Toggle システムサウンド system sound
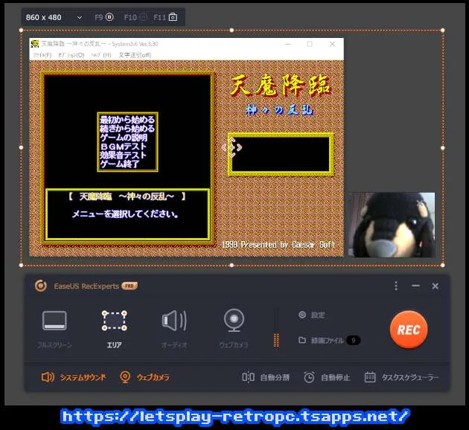The image size is (469, 430). 74,377
